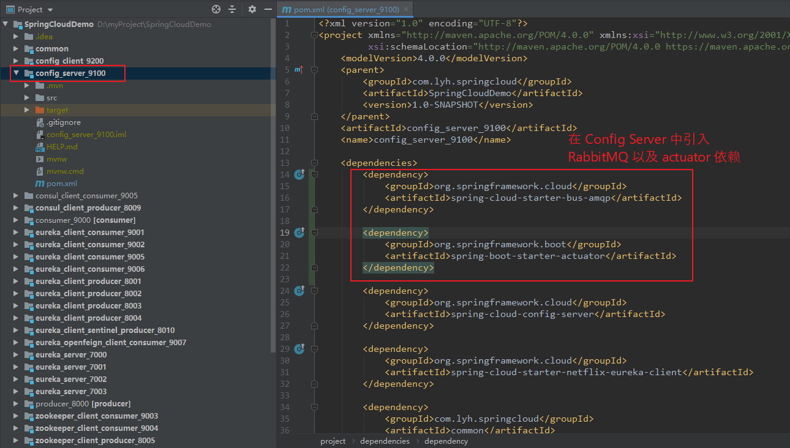Select eureka_client_consumer_9002 module

coord(90,245)
